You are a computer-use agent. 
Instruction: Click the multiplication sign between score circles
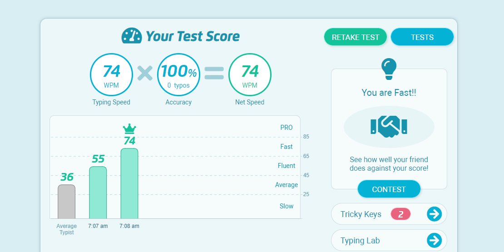pos(145,73)
